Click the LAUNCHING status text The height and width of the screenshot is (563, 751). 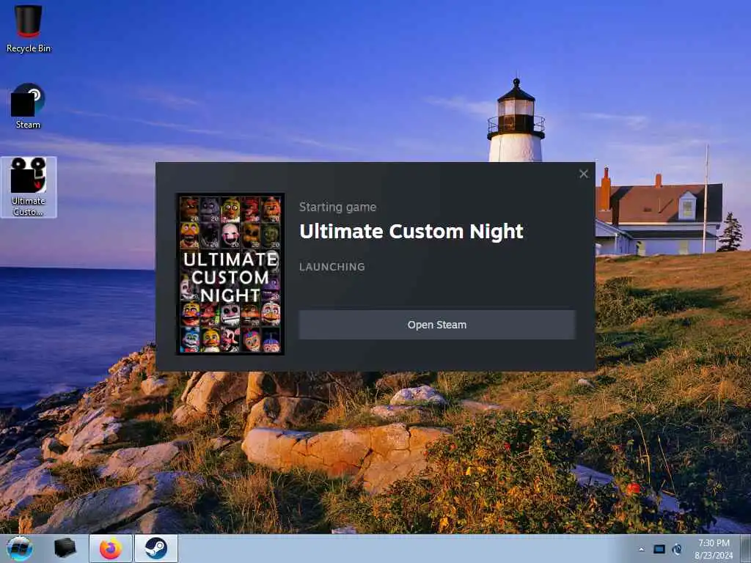tap(332, 267)
